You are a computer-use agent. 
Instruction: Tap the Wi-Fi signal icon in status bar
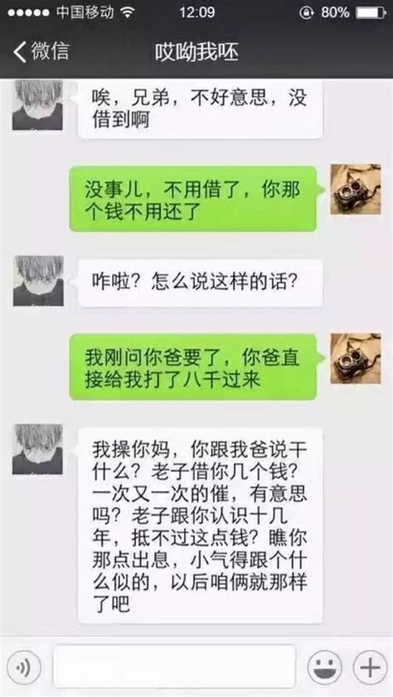128,13
